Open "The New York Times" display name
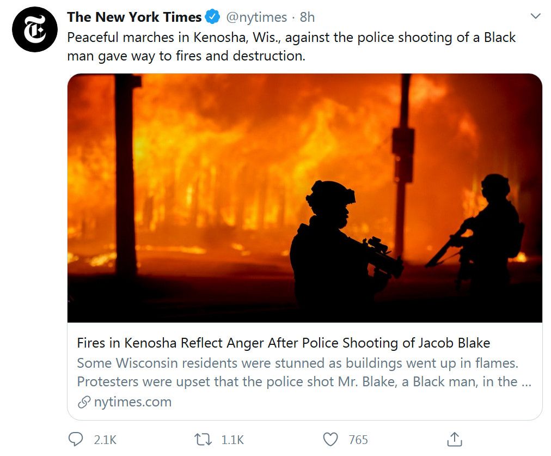The image size is (551, 456). (x=134, y=17)
